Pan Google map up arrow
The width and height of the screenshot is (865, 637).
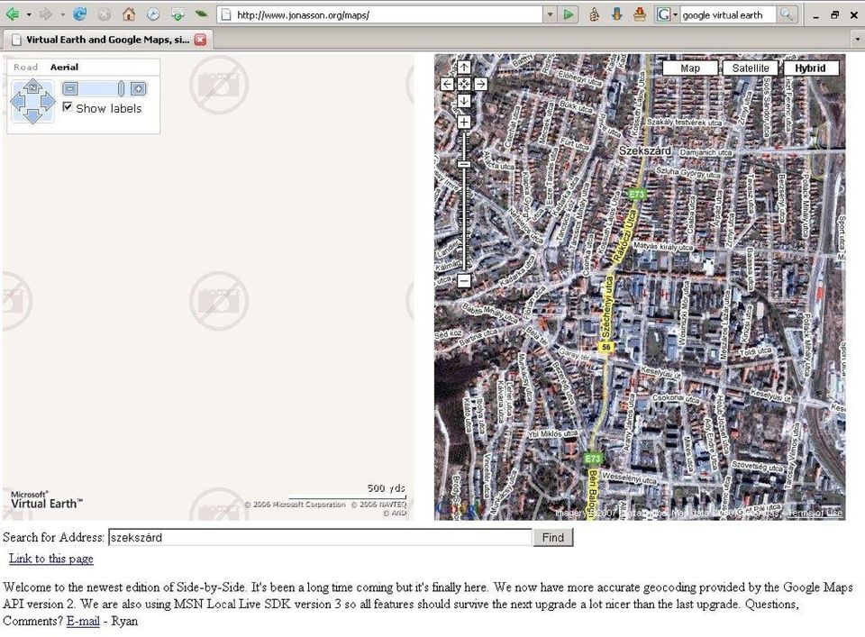pos(464,68)
